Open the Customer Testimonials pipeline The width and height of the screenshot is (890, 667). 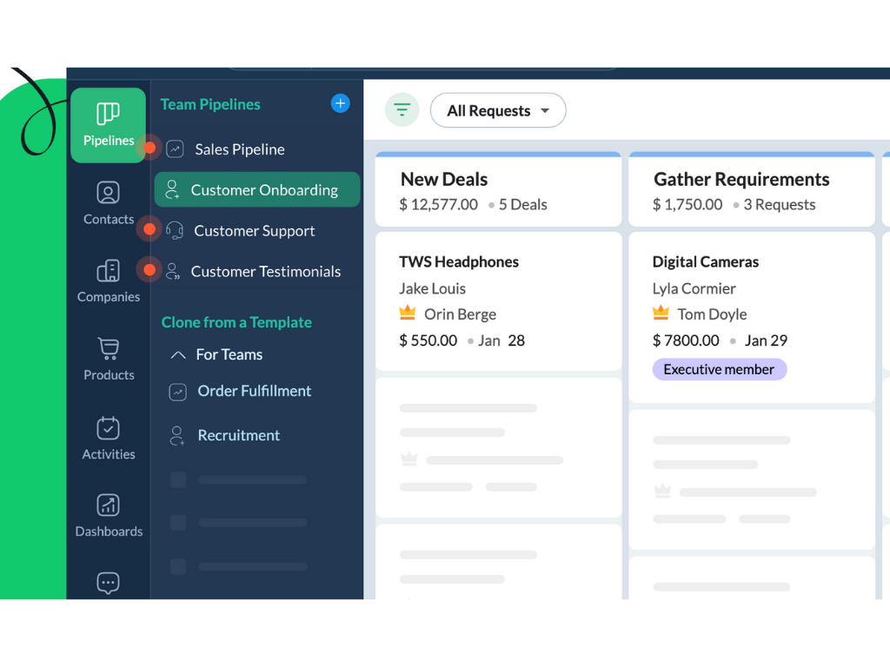[265, 272]
